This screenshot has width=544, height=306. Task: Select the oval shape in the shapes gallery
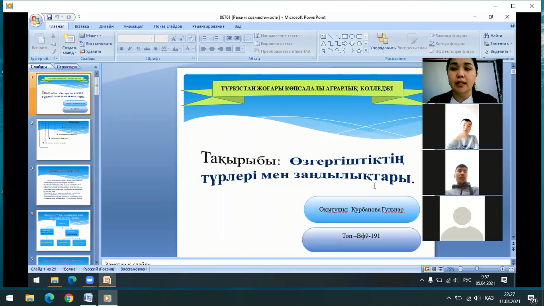click(352, 36)
